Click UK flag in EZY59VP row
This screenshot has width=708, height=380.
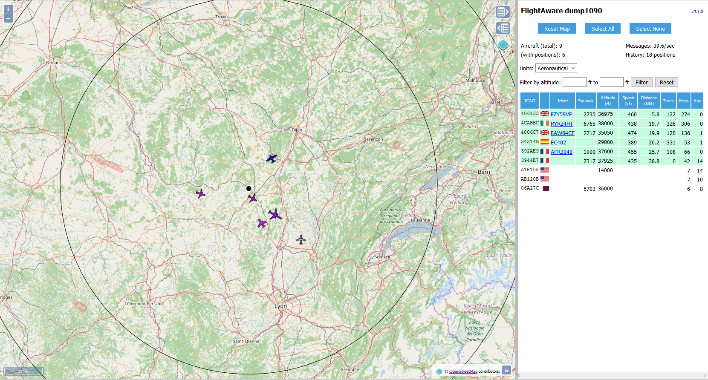pos(545,114)
